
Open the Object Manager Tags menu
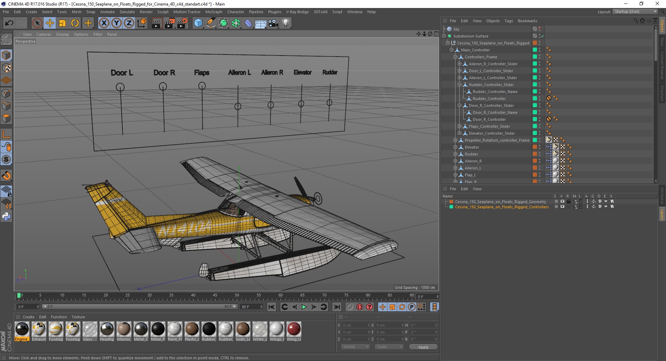click(x=509, y=21)
